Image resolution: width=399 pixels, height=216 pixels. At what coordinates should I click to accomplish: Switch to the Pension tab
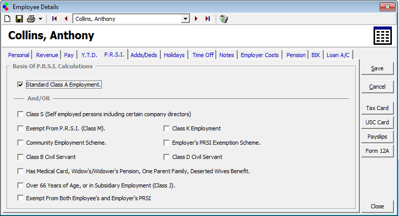point(296,55)
